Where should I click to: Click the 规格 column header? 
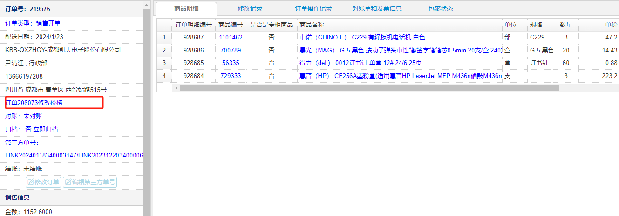click(x=540, y=25)
